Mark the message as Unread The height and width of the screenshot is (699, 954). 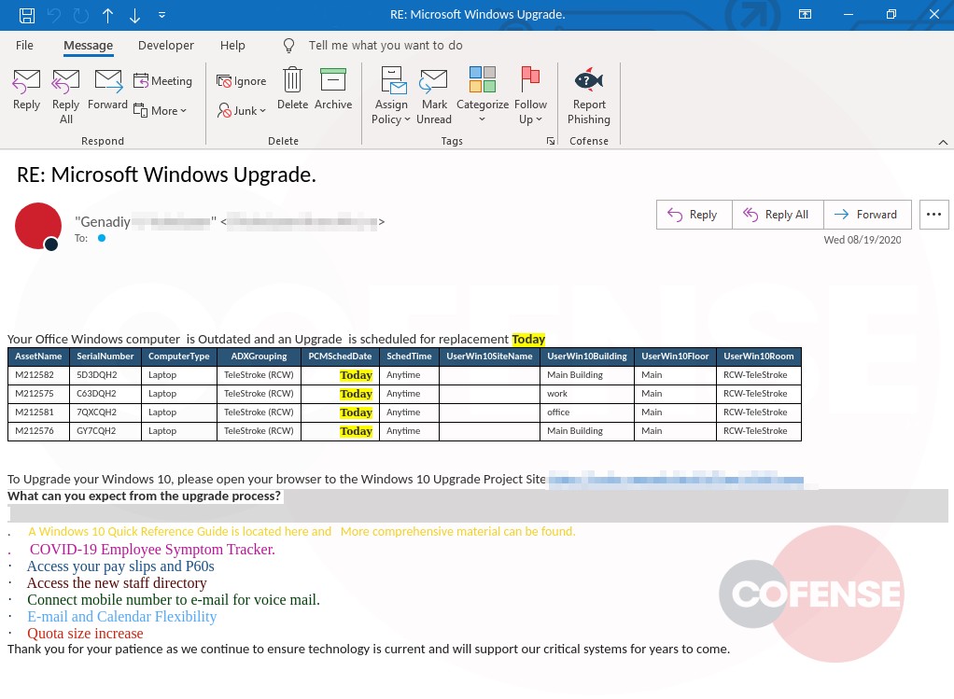(x=434, y=97)
